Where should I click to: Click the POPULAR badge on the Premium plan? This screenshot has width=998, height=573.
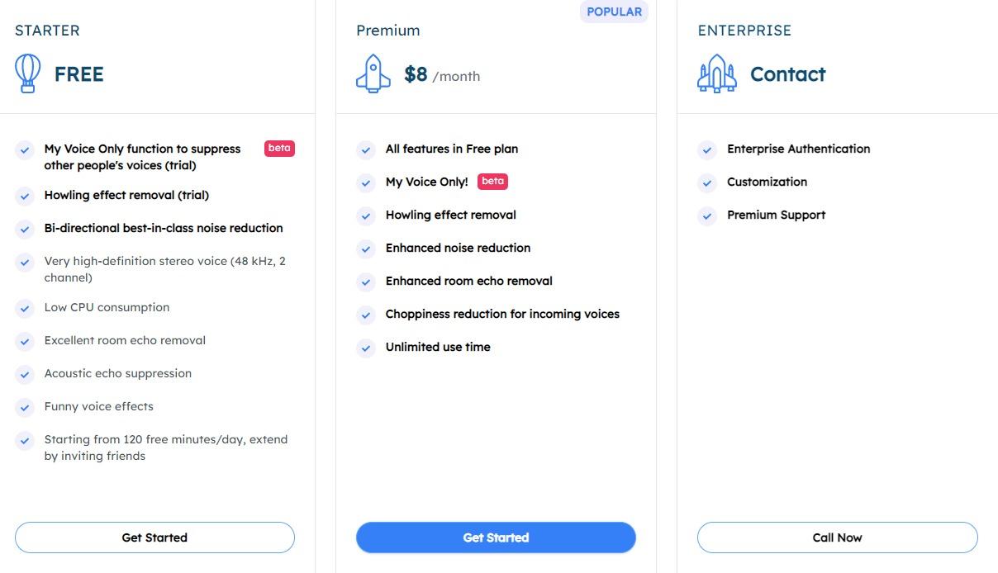(x=614, y=12)
